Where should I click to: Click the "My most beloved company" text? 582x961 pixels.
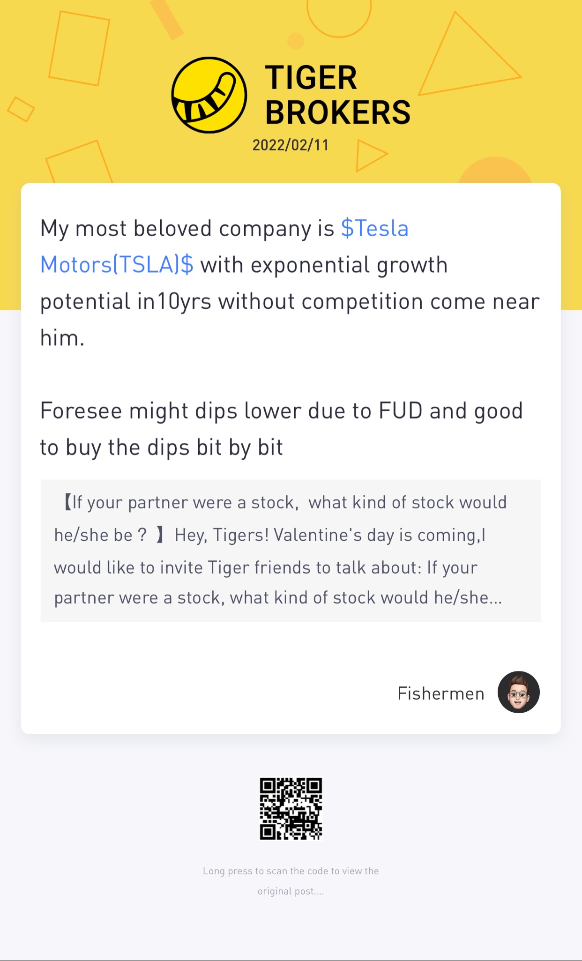tap(187, 229)
